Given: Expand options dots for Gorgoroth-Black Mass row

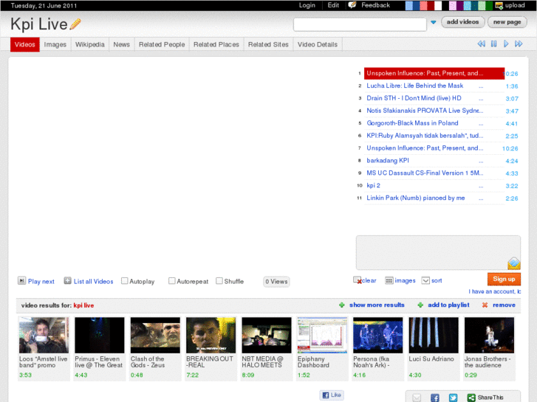Looking at the screenshot, I should [481, 124].
